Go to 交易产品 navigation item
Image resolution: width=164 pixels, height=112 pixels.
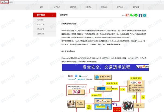73,7
